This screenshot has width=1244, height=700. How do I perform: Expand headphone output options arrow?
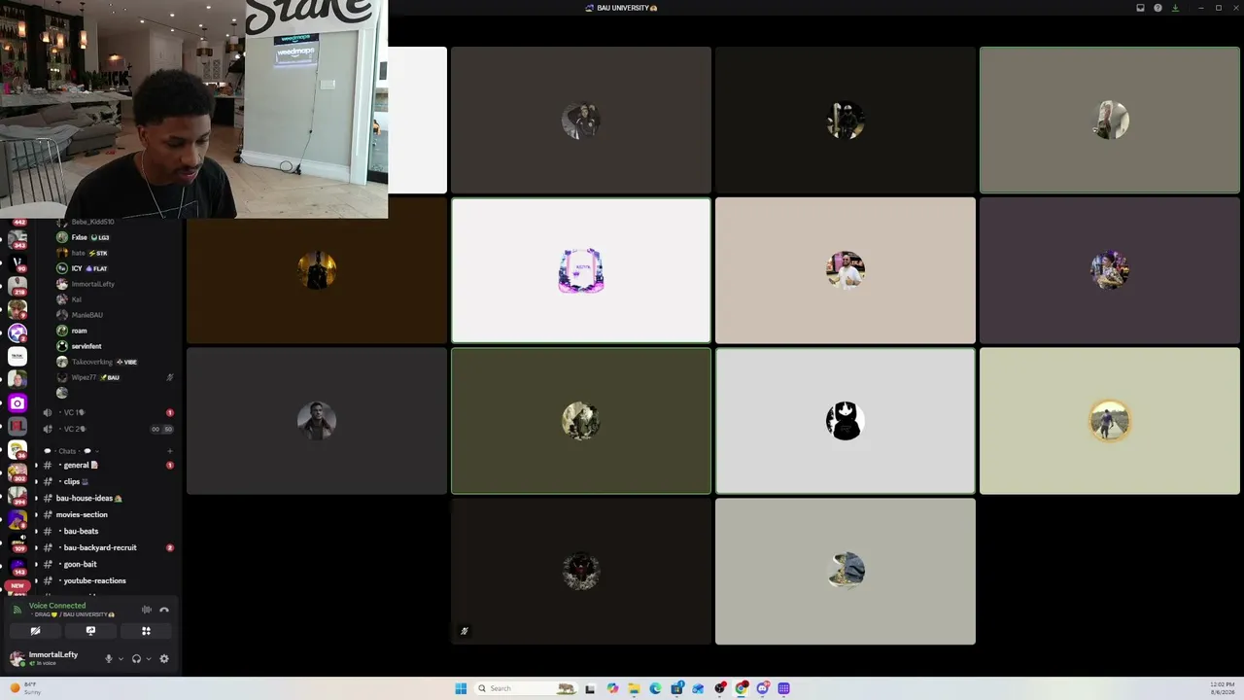pyautogui.click(x=149, y=658)
